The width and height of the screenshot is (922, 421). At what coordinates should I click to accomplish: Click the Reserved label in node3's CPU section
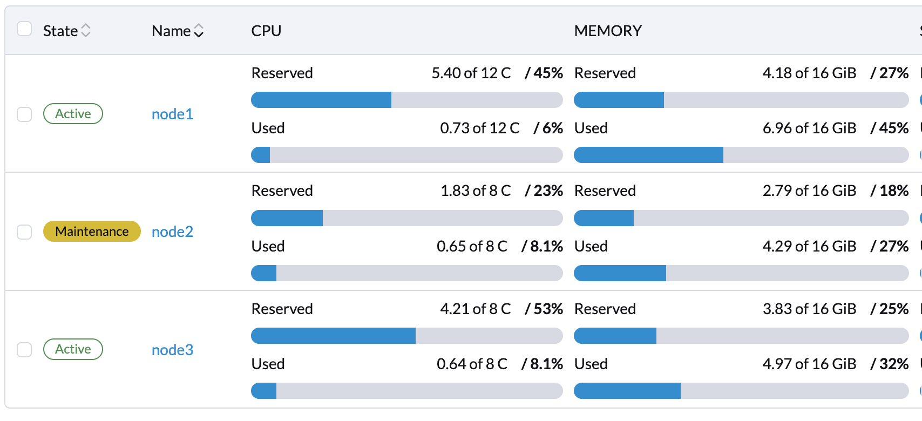click(x=282, y=309)
